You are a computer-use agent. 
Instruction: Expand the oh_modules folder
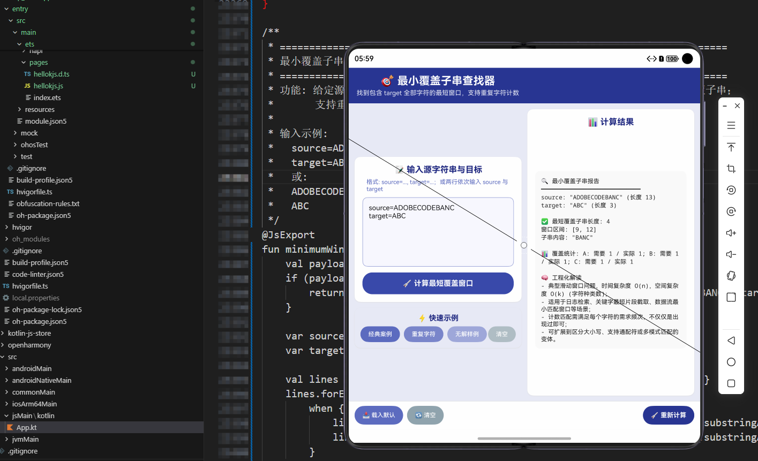pyautogui.click(x=6, y=239)
